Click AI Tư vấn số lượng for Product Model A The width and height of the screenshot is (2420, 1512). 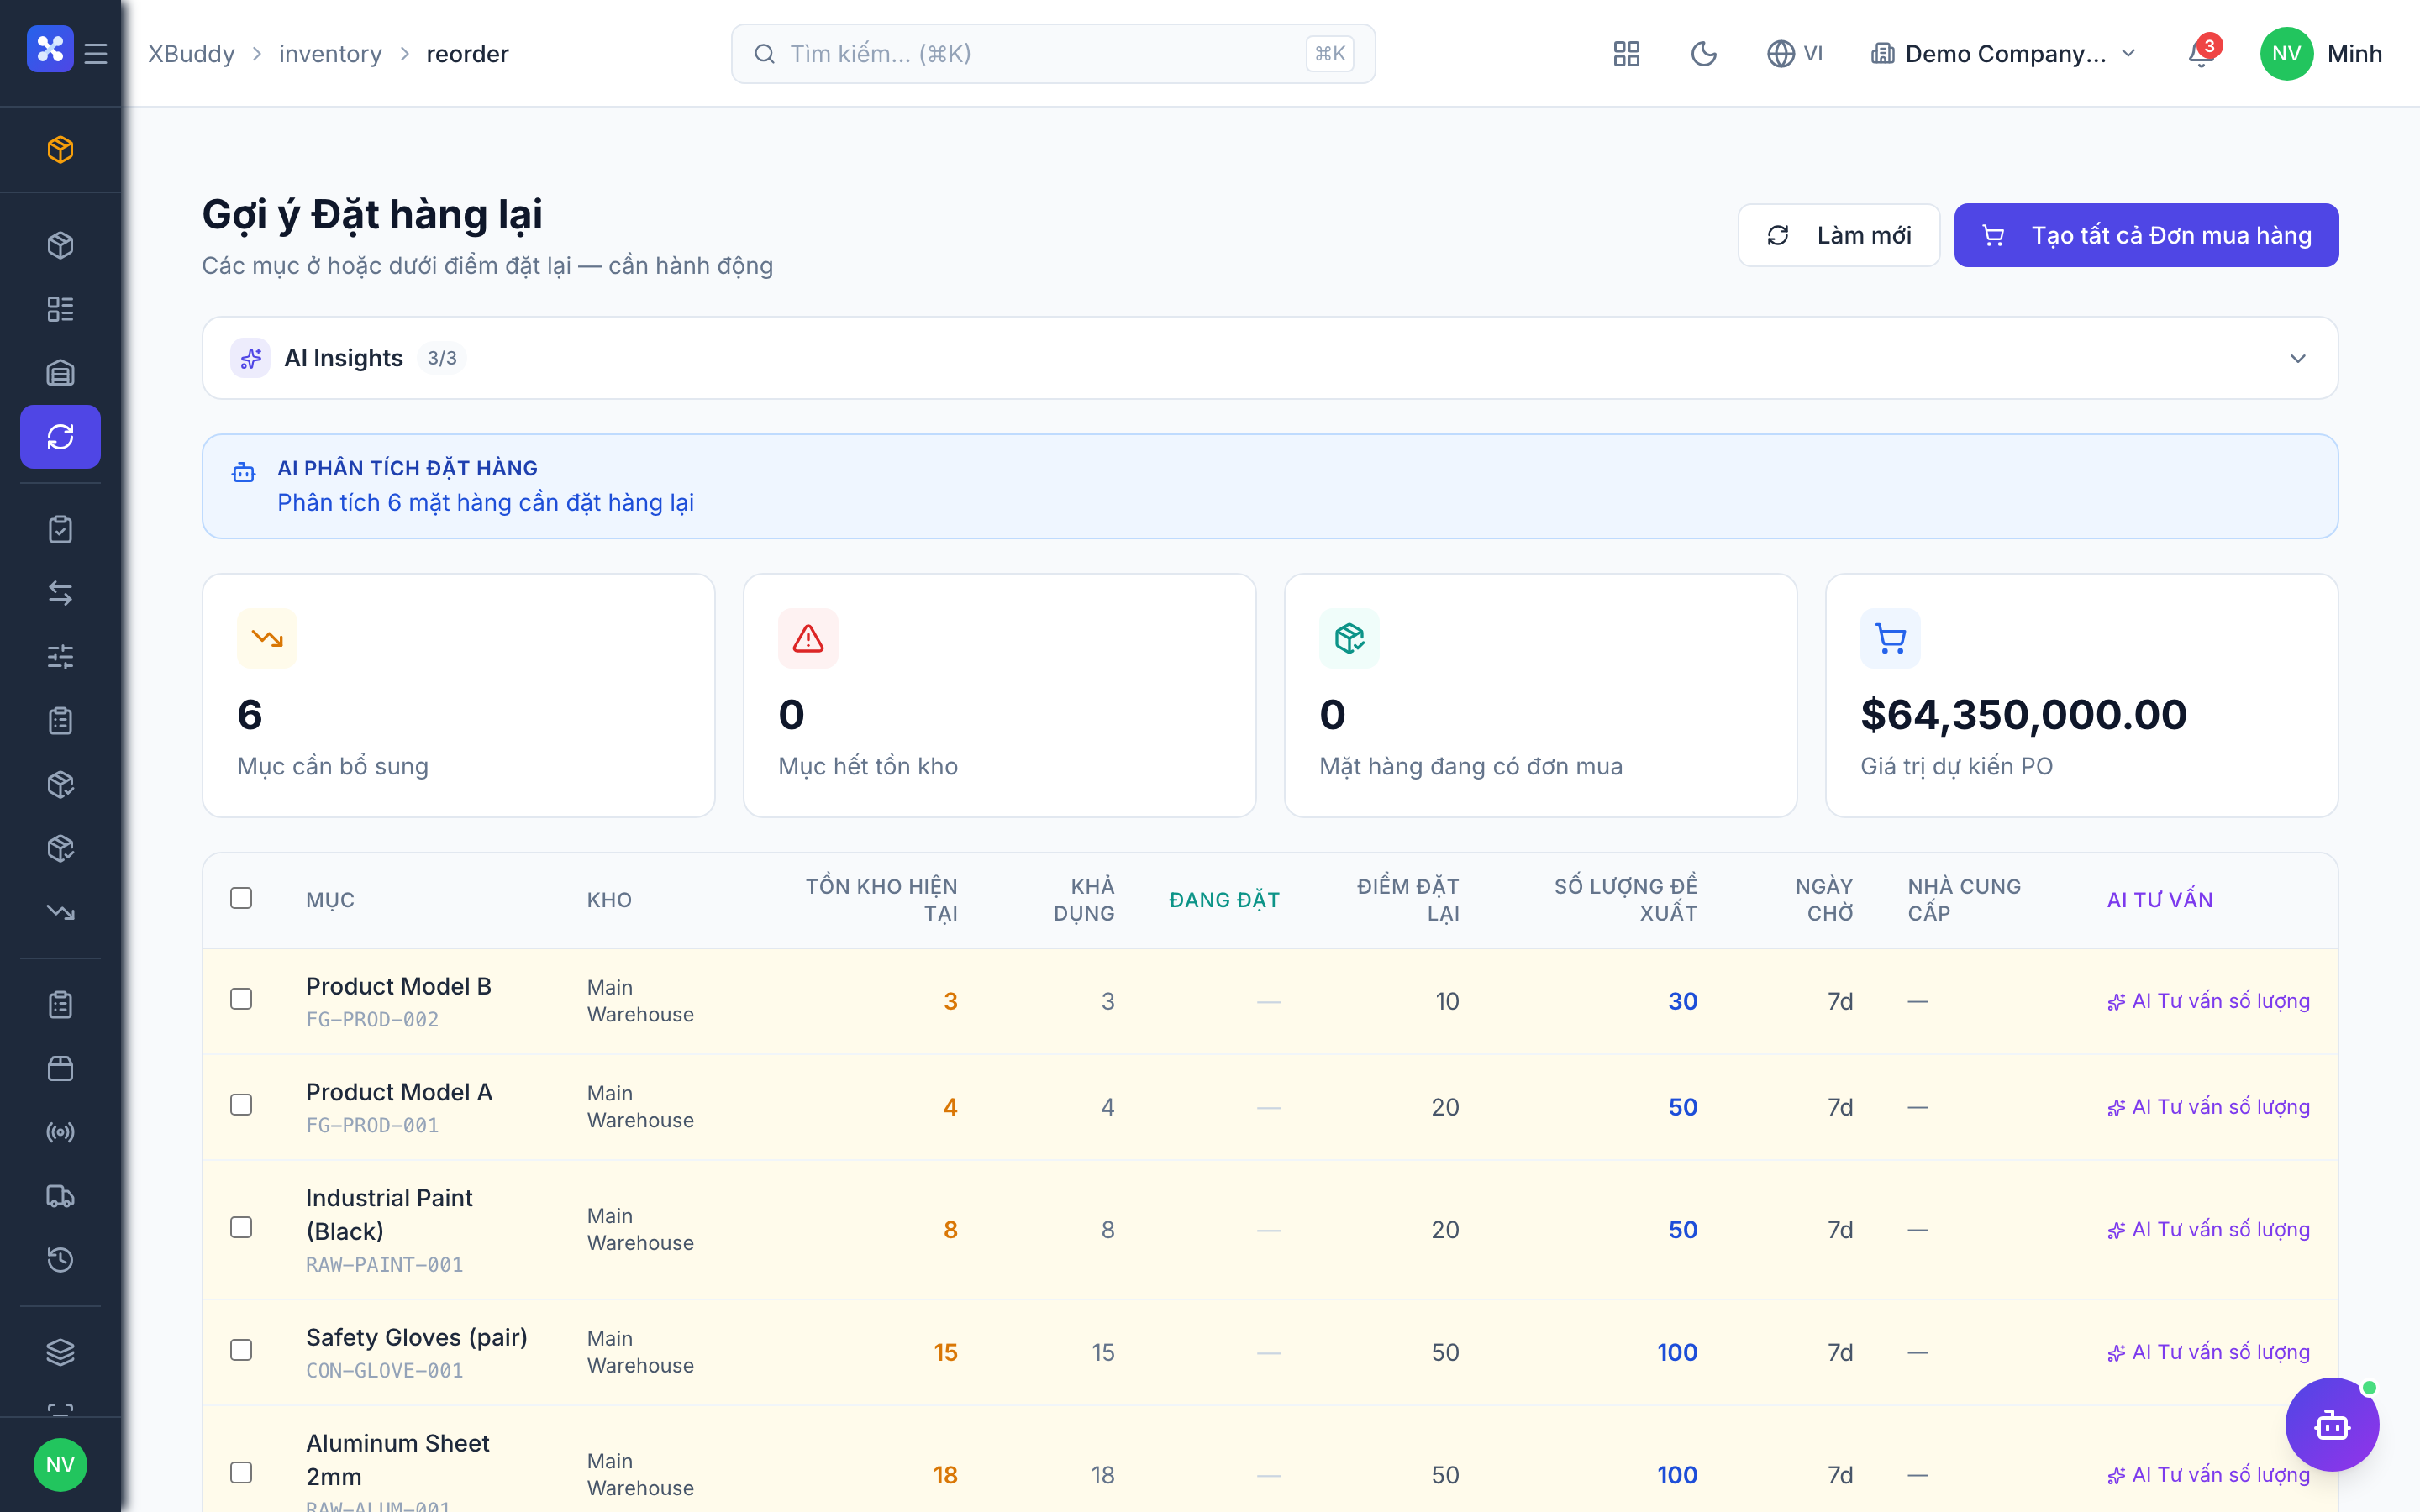[x=2208, y=1107]
